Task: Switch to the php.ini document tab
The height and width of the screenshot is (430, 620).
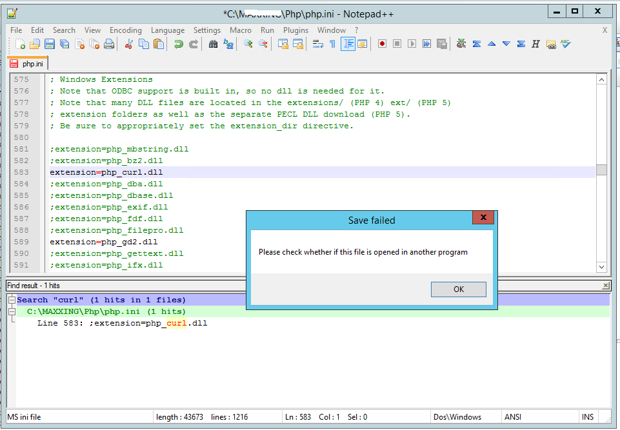Action: (28, 64)
